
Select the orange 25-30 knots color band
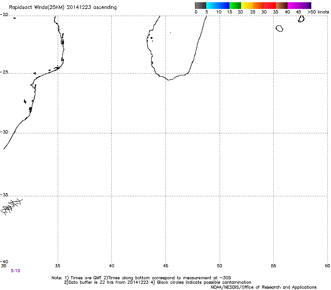coord(259,5)
